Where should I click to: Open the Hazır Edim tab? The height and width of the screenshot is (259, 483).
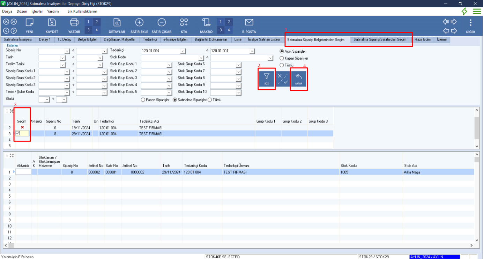point(422,39)
